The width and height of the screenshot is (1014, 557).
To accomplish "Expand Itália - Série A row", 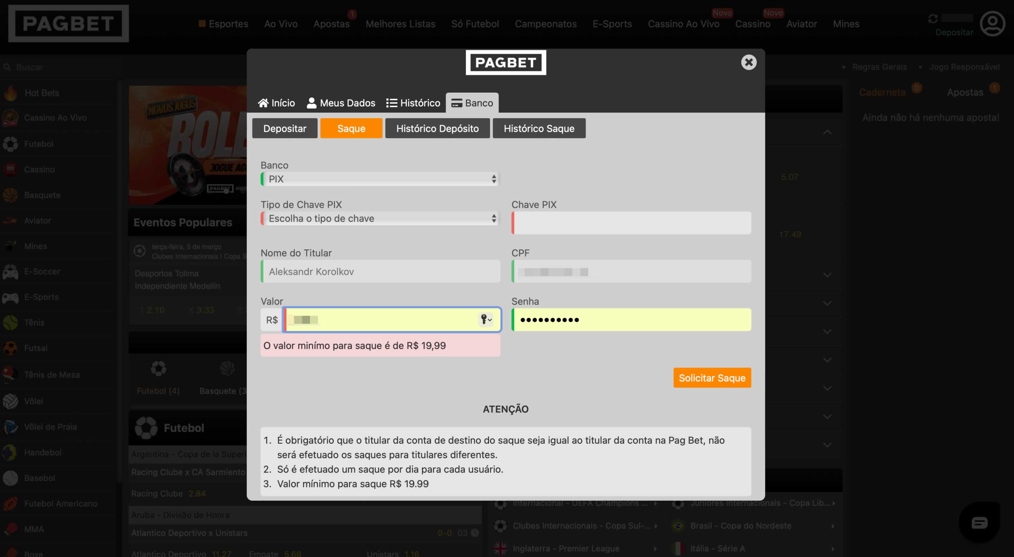I will 753,548.
